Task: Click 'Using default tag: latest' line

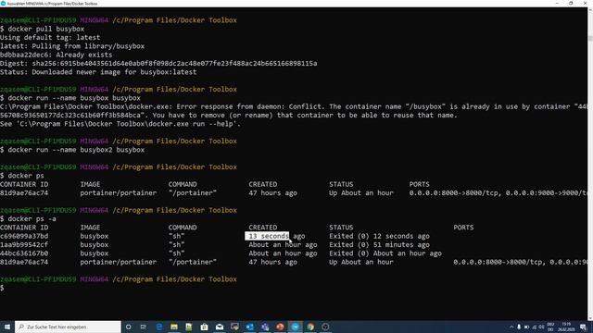Action: click(x=50, y=37)
